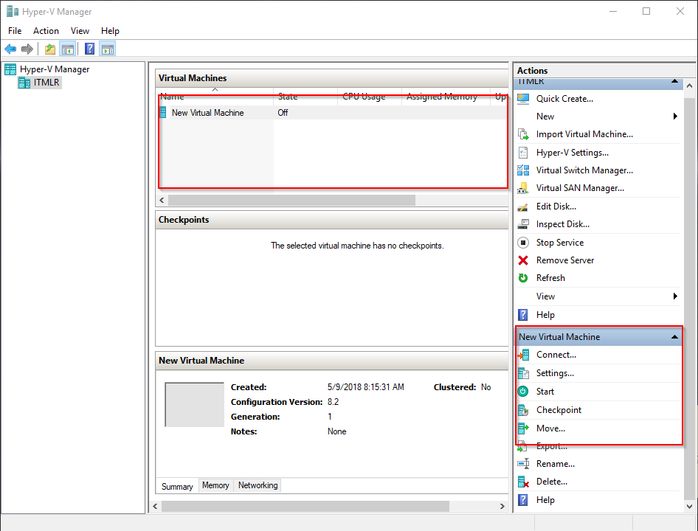Select the ITMLR server in the tree
The image size is (698, 531).
click(x=46, y=83)
